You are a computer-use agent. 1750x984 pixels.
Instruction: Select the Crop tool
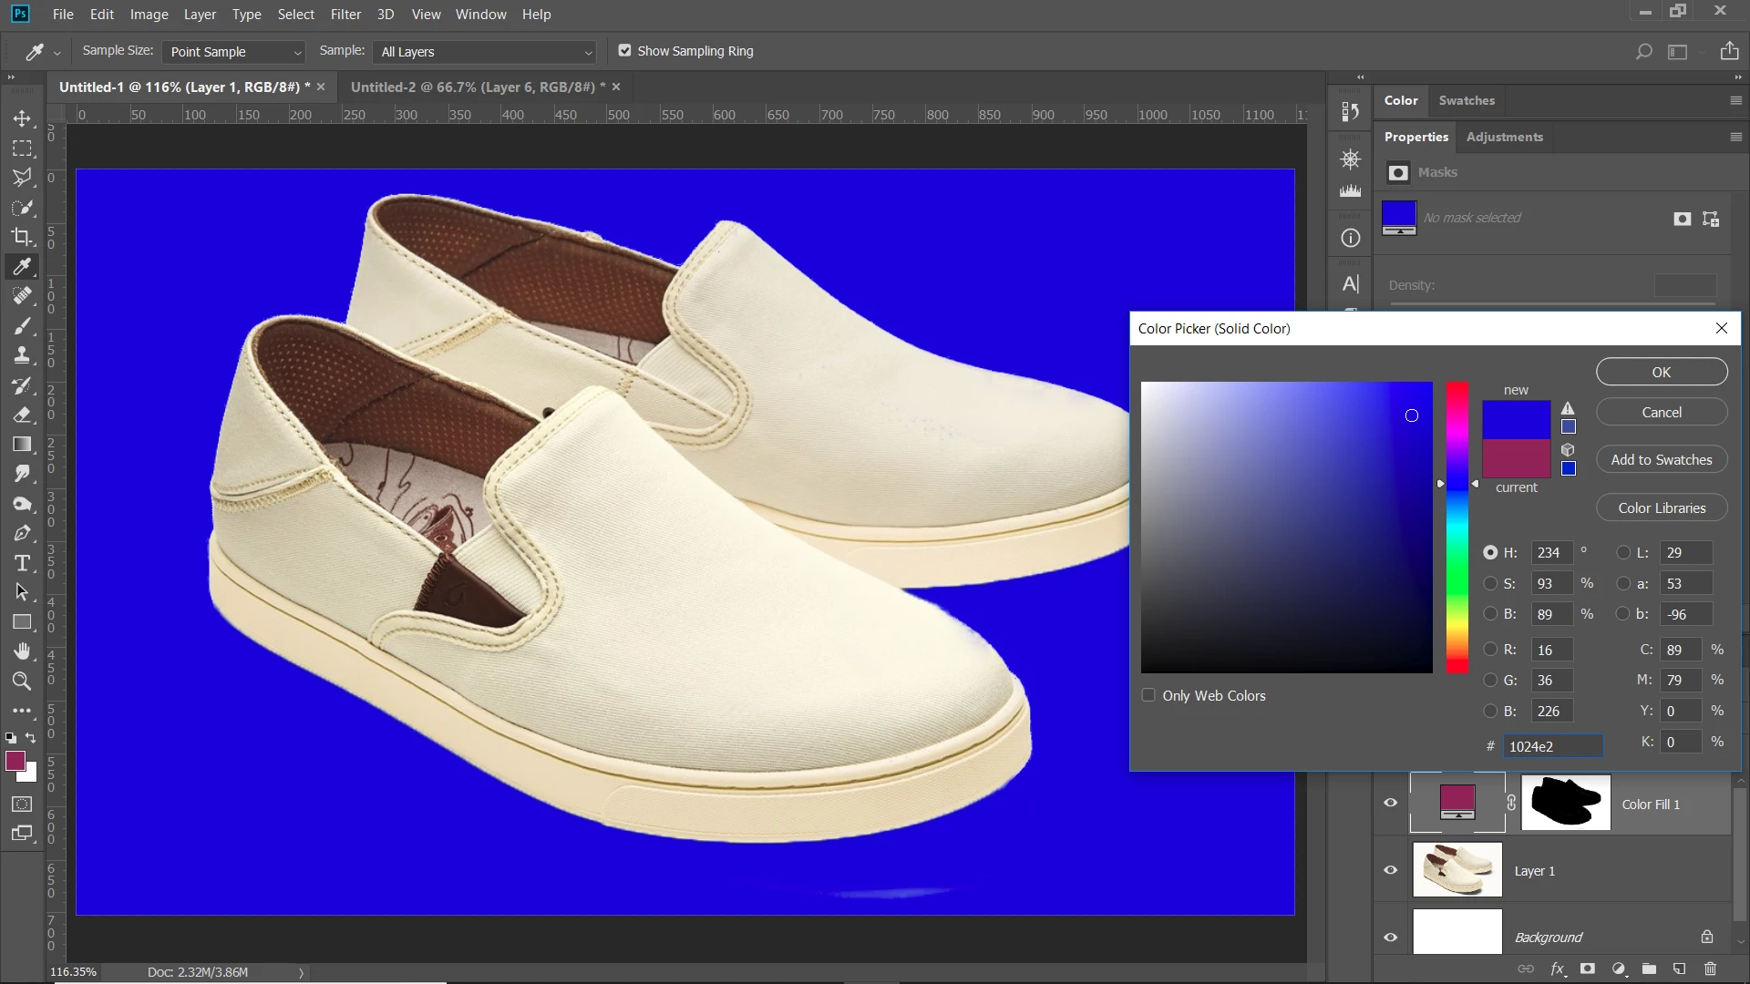click(x=22, y=237)
